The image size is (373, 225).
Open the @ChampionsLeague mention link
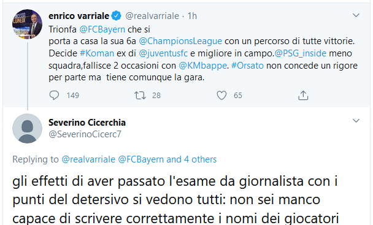(x=180, y=41)
